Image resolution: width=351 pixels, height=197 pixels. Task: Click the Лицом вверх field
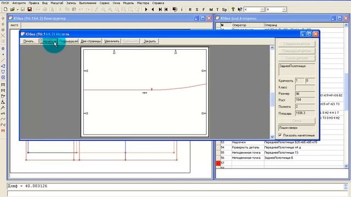297,128
